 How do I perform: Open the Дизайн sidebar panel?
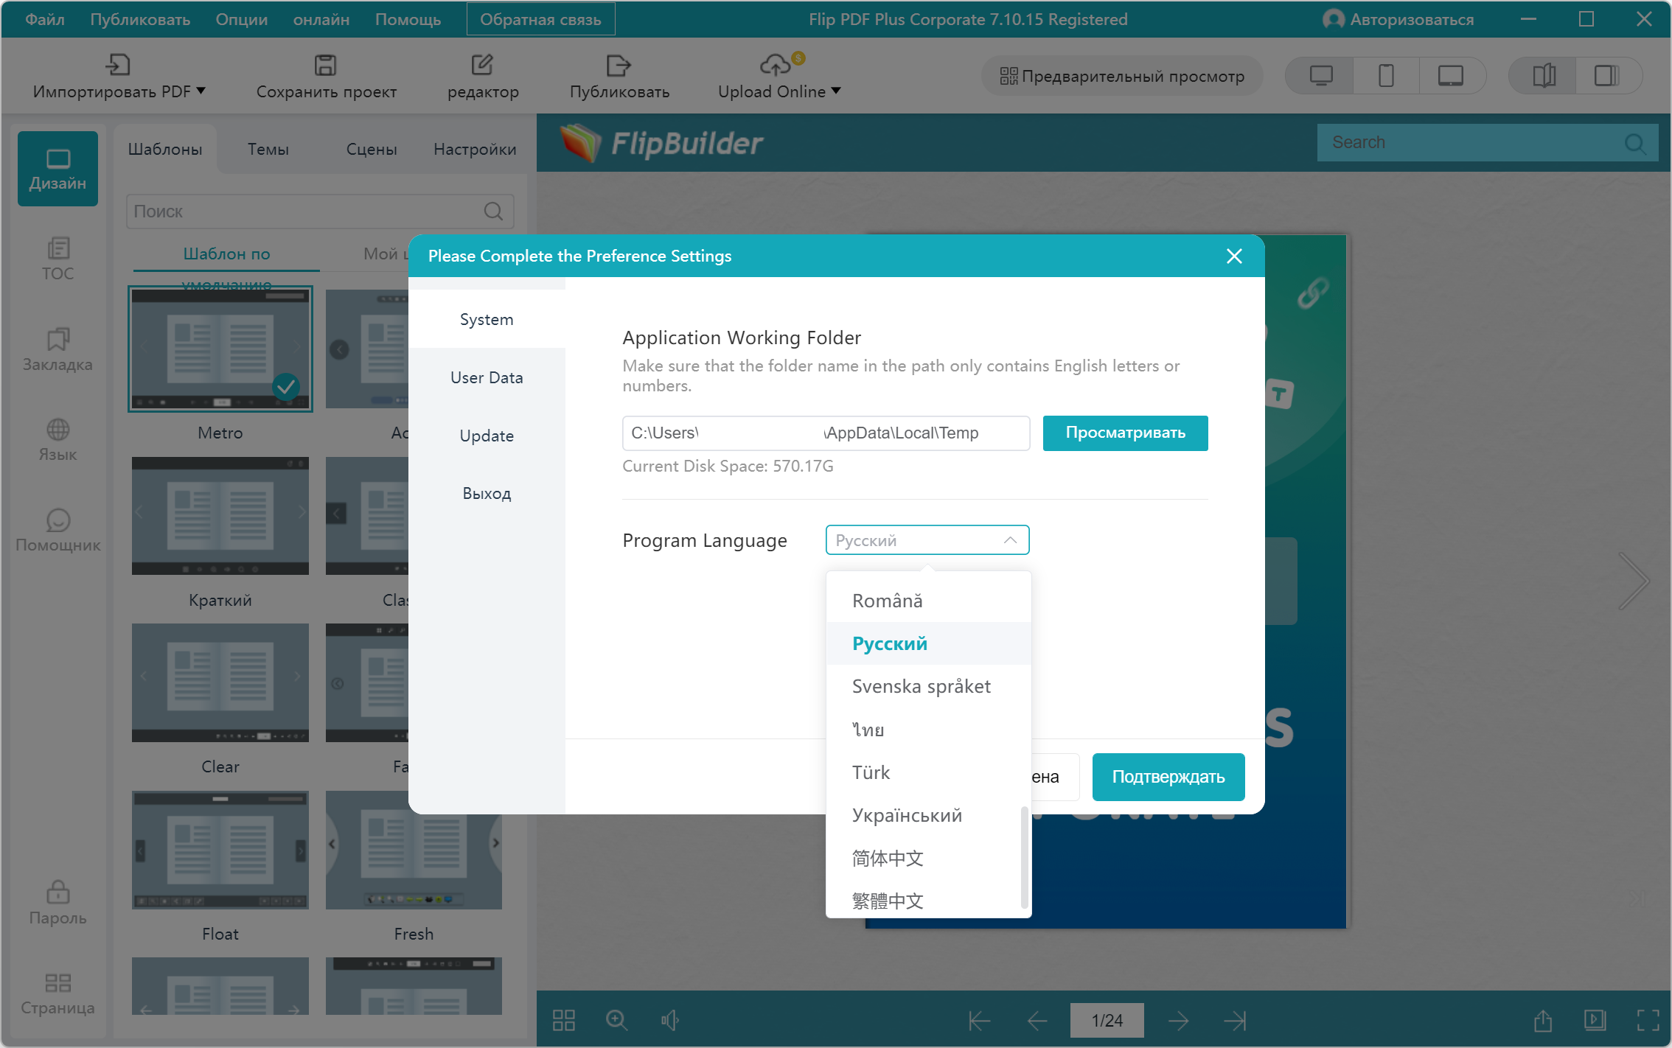tap(58, 169)
